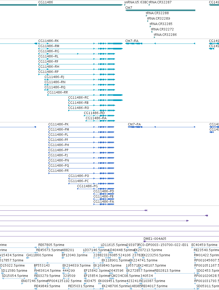
Task: Select EST GH11860.5prime
Action: pos(40,255)
